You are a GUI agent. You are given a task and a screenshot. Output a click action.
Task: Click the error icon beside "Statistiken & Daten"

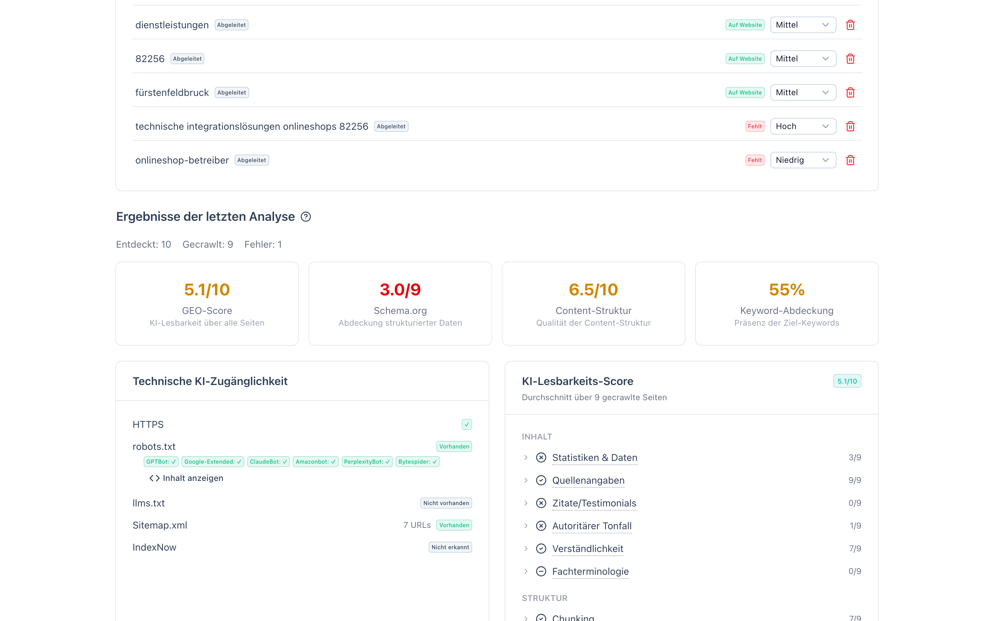point(541,457)
